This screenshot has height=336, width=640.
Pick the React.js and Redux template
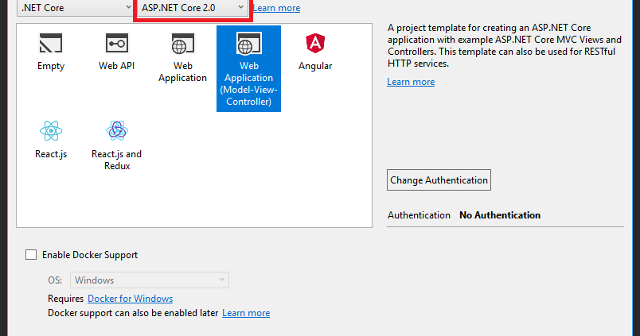pyautogui.click(x=117, y=145)
